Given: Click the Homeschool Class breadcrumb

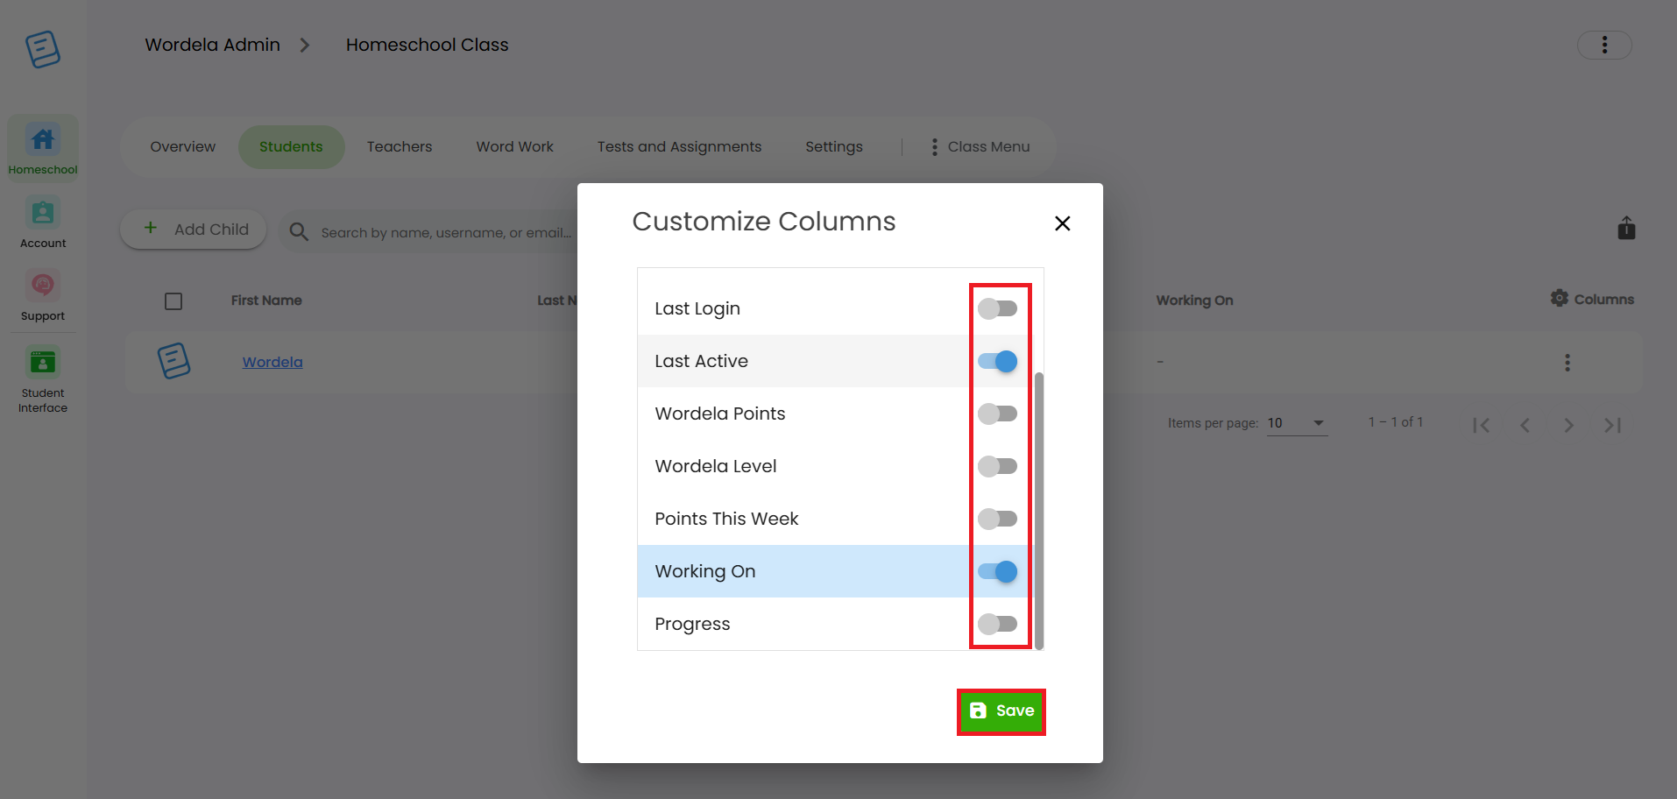Looking at the screenshot, I should [427, 45].
